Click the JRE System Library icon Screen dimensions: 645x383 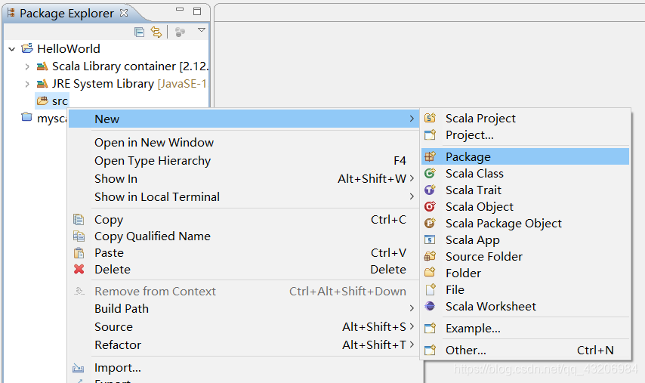[x=42, y=84]
